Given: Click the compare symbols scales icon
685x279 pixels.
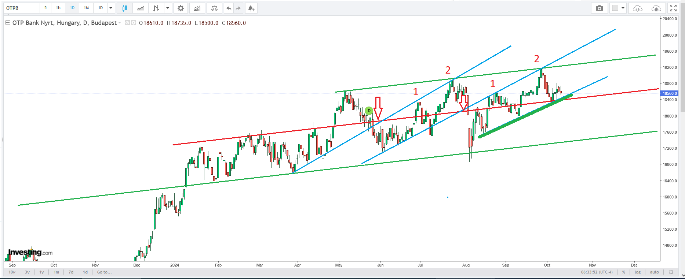Looking at the screenshot, I should tap(215, 8).
